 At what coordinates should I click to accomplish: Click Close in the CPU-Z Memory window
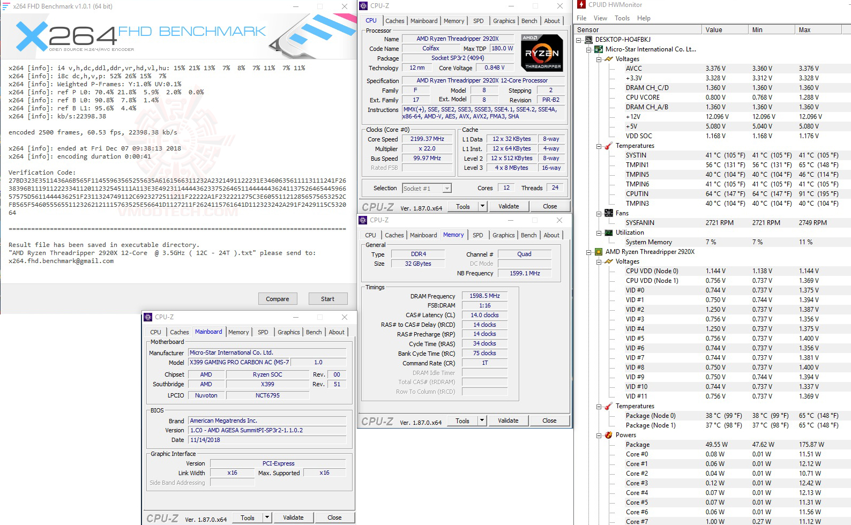[549, 421]
